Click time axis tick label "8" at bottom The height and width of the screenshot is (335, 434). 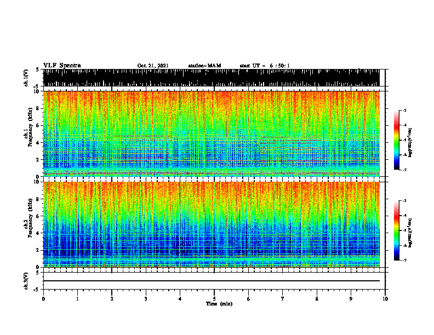tap(317, 299)
